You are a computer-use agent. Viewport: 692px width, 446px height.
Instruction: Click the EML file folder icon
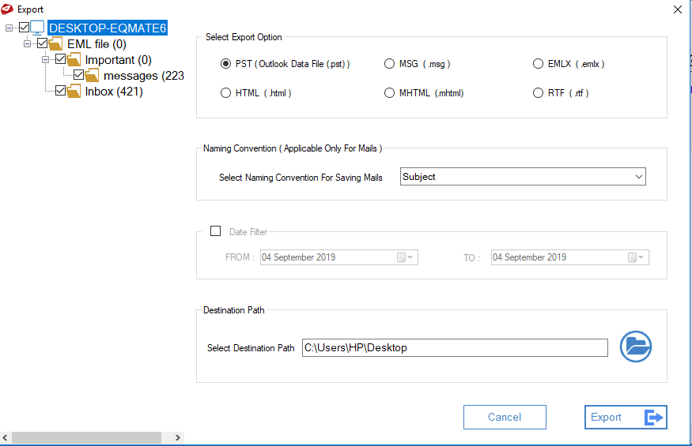point(55,43)
